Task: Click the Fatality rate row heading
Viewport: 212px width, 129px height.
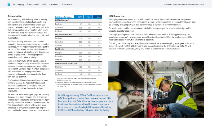Action: click(60, 49)
